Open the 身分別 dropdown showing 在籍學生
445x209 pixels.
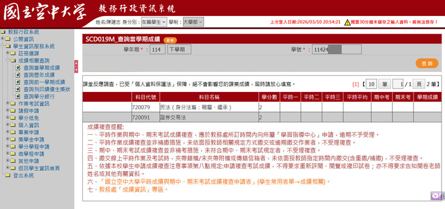pos(154,22)
